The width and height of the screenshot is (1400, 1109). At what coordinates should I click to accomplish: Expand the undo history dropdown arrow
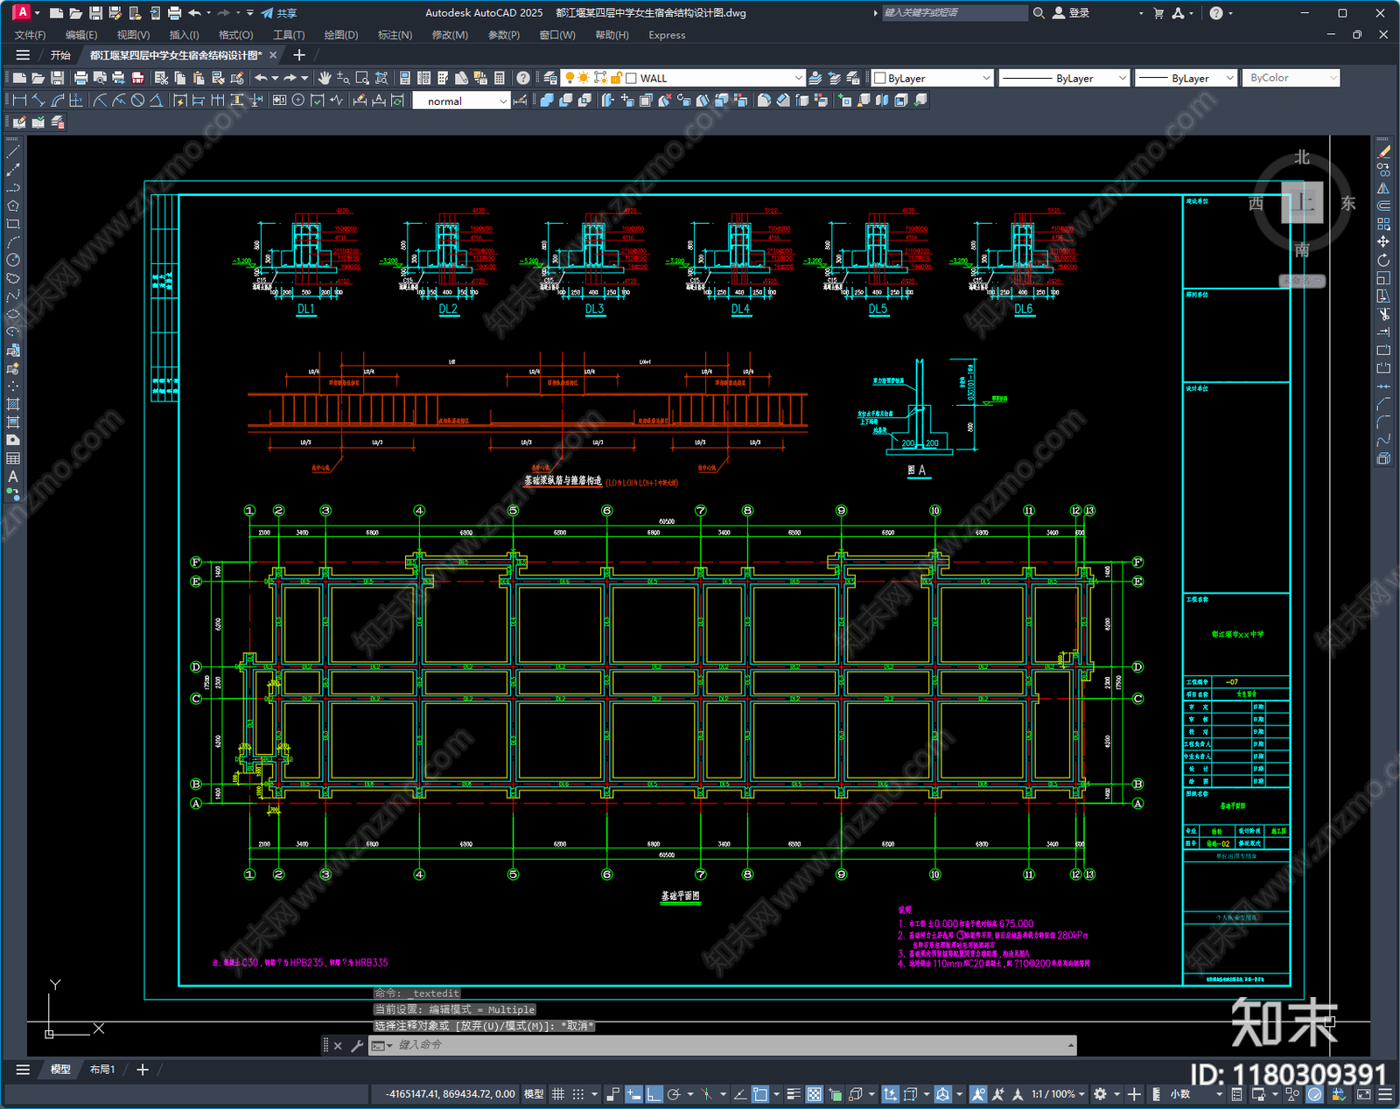pos(275,78)
